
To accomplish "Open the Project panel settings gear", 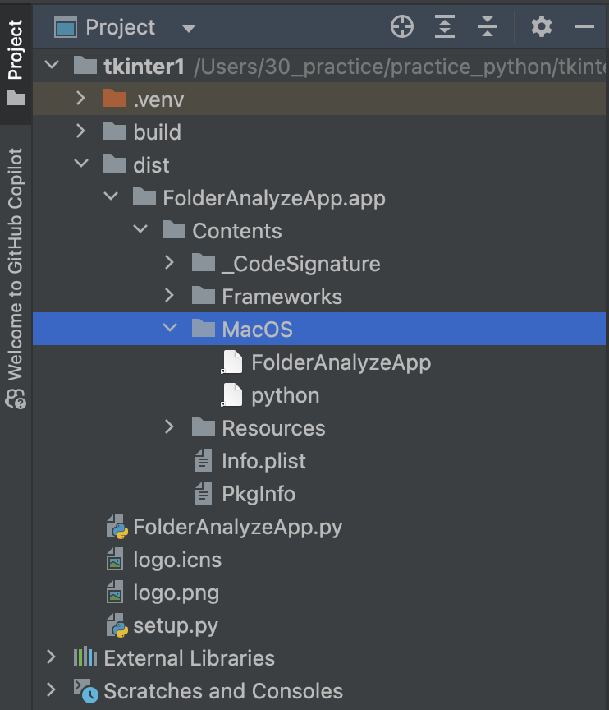I will [541, 27].
